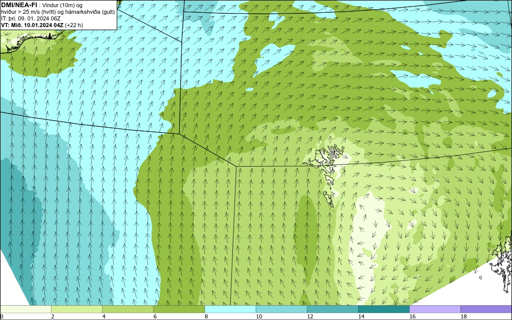Viewport: 512px width, 320px height.
Task: Click legend scale label 16
Action: [412, 316]
